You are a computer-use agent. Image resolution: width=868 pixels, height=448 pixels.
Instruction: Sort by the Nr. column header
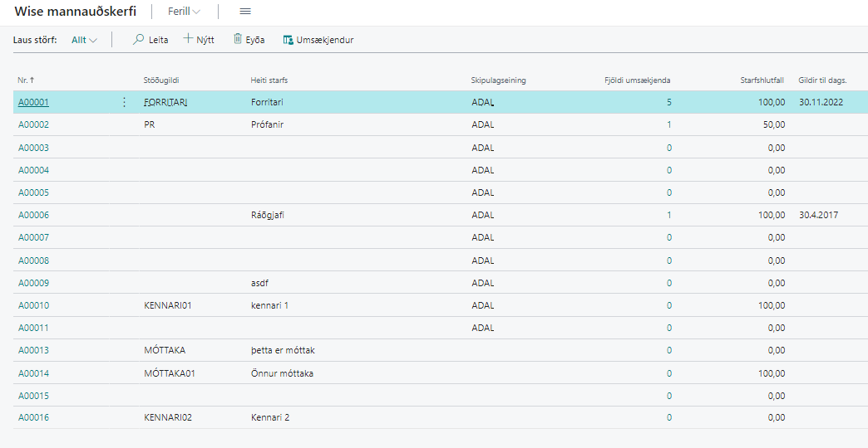(x=26, y=80)
